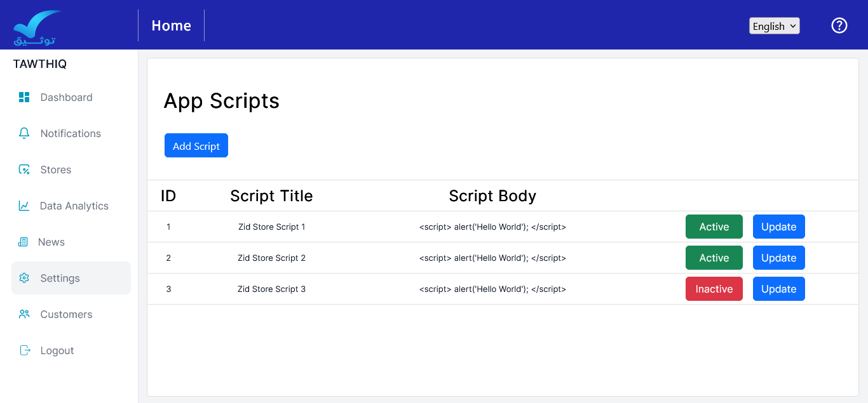This screenshot has width=868, height=403.
Task: Click the Customers people icon
Action: [x=24, y=314]
